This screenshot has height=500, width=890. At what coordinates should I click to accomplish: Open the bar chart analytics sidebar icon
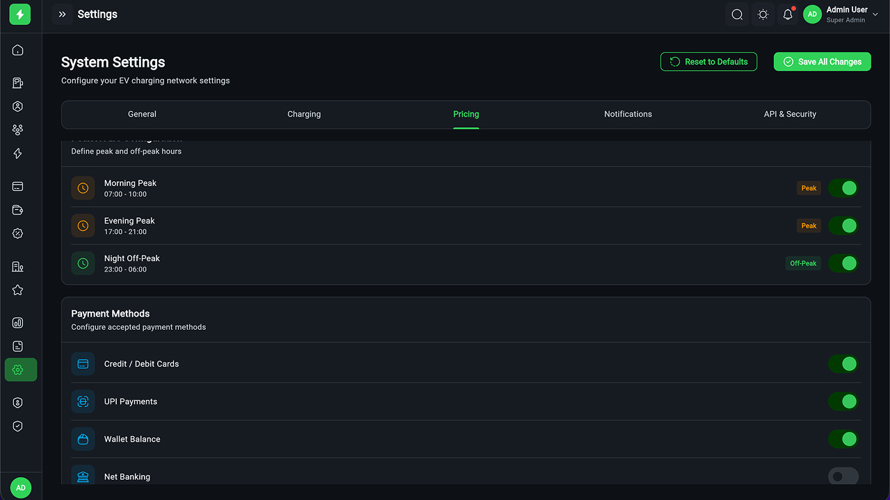(18, 323)
